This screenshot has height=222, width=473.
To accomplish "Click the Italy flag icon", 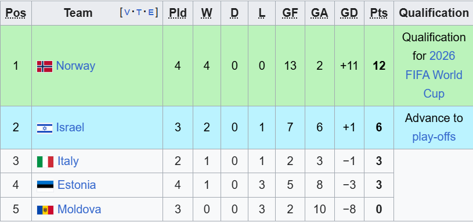I will pos(45,162).
